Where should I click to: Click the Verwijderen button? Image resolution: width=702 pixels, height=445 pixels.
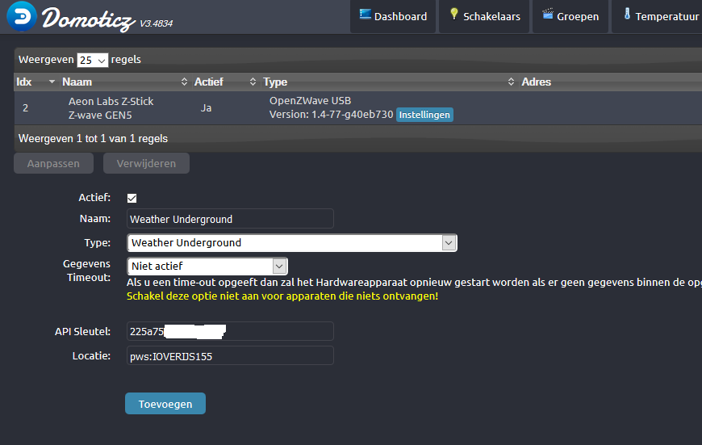coord(146,163)
